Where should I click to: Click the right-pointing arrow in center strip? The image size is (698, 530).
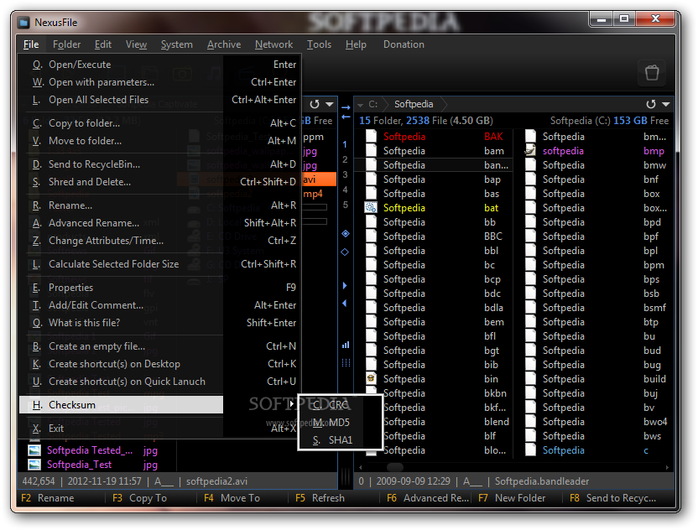tap(346, 107)
